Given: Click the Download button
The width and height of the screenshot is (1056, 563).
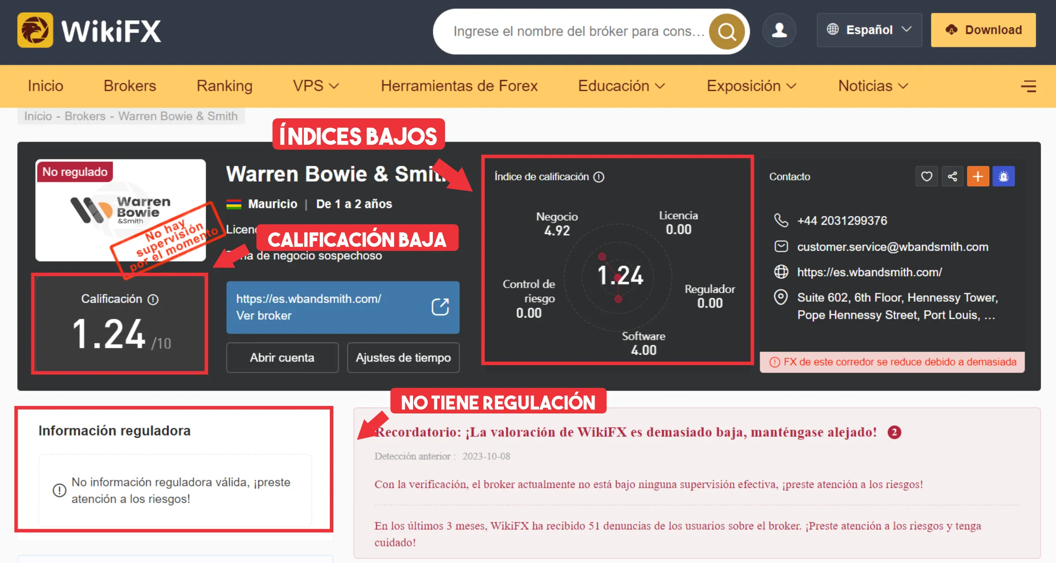Looking at the screenshot, I should tap(983, 30).
